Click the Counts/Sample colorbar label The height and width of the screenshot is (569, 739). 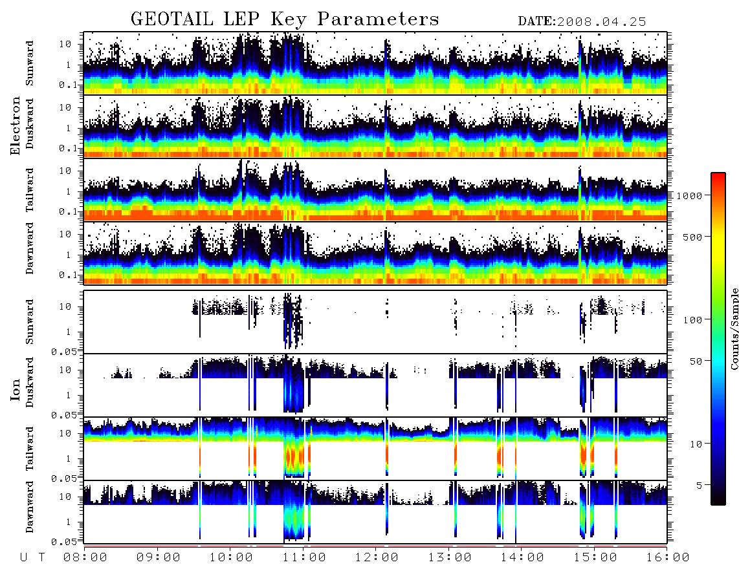[x=734, y=328]
